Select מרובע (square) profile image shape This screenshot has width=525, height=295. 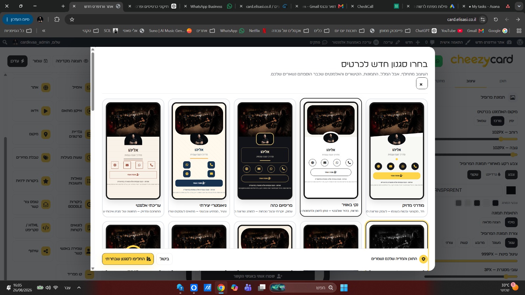coord(479,243)
